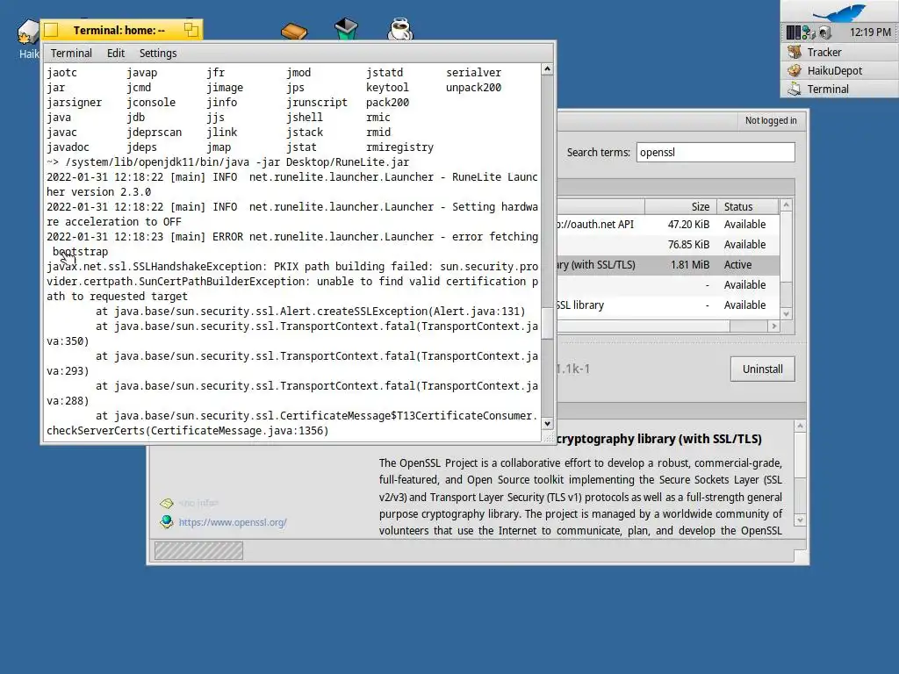Image resolution: width=899 pixels, height=674 pixels.
Task: Click the HaikuDepot icon in the Deskbar
Action: (x=795, y=70)
